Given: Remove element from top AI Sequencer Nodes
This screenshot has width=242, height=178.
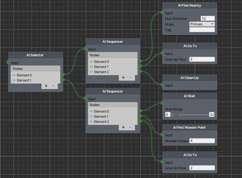Looking at the screenshot, I should click(130, 77).
